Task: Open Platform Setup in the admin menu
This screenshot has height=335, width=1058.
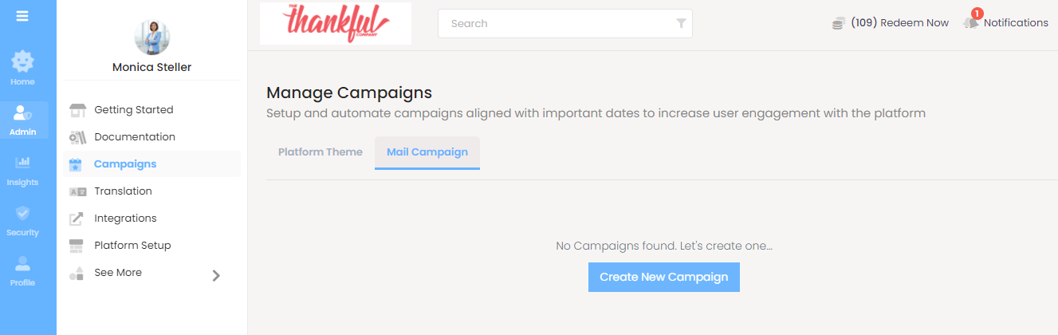Action: (x=132, y=246)
